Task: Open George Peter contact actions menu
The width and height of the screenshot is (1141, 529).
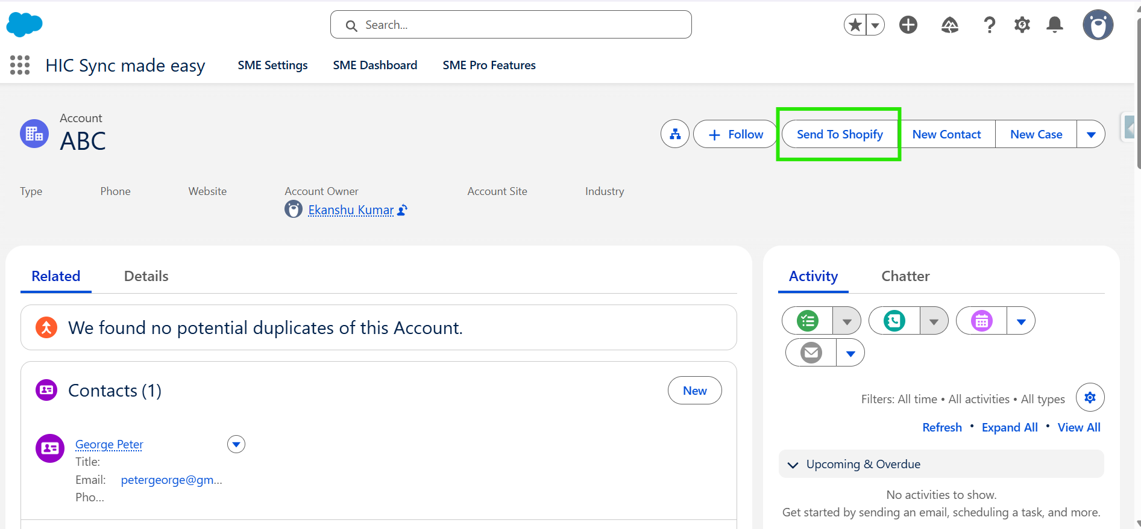Action: point(236,445)
